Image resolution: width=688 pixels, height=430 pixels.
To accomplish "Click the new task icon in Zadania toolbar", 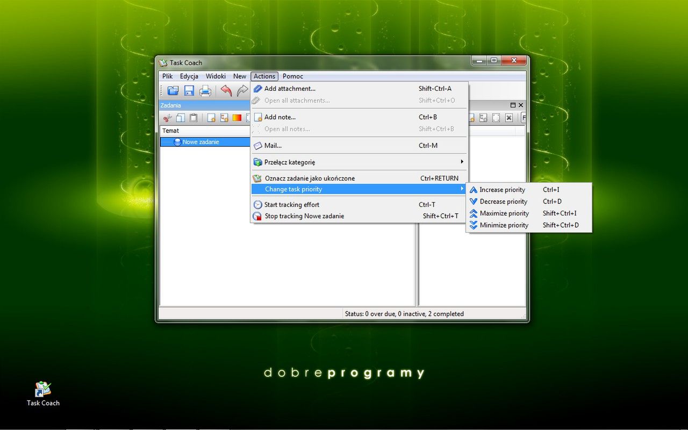I will click(211, 118).
